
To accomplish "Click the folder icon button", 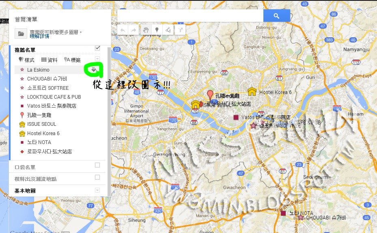I will (x=21, y=34).
